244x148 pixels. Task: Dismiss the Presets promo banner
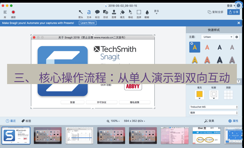click(239, 23)
